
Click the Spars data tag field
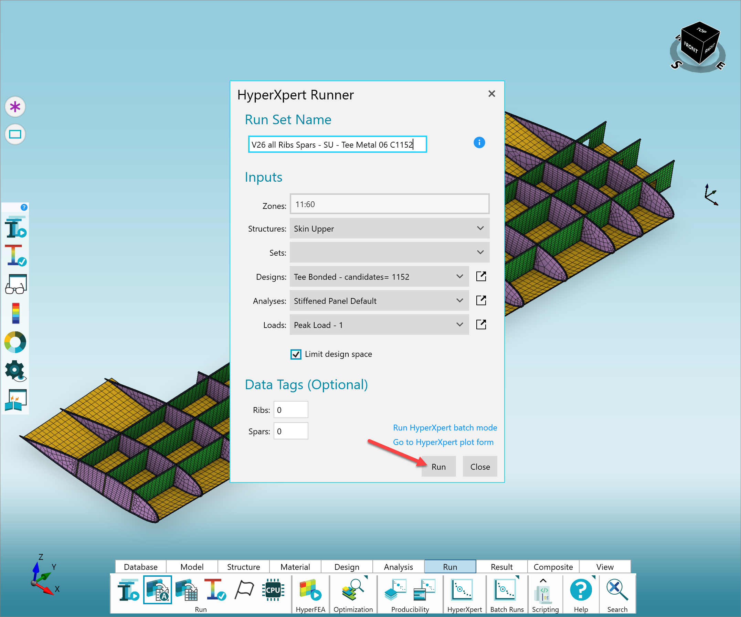(x=291, y=431)
